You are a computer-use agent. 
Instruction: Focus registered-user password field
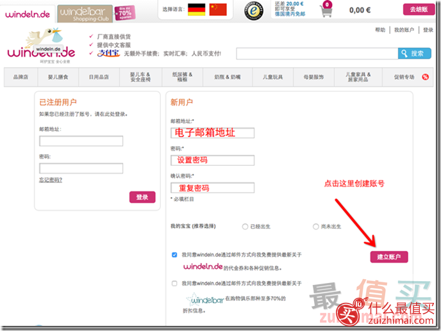pos(81,168)
